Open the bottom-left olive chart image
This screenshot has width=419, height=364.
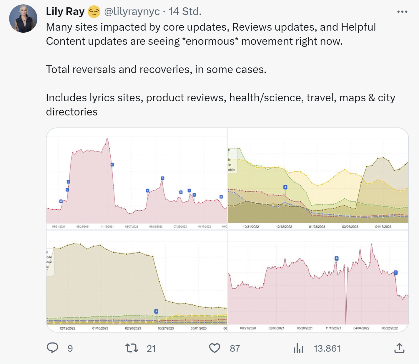(x=137, y=281)
